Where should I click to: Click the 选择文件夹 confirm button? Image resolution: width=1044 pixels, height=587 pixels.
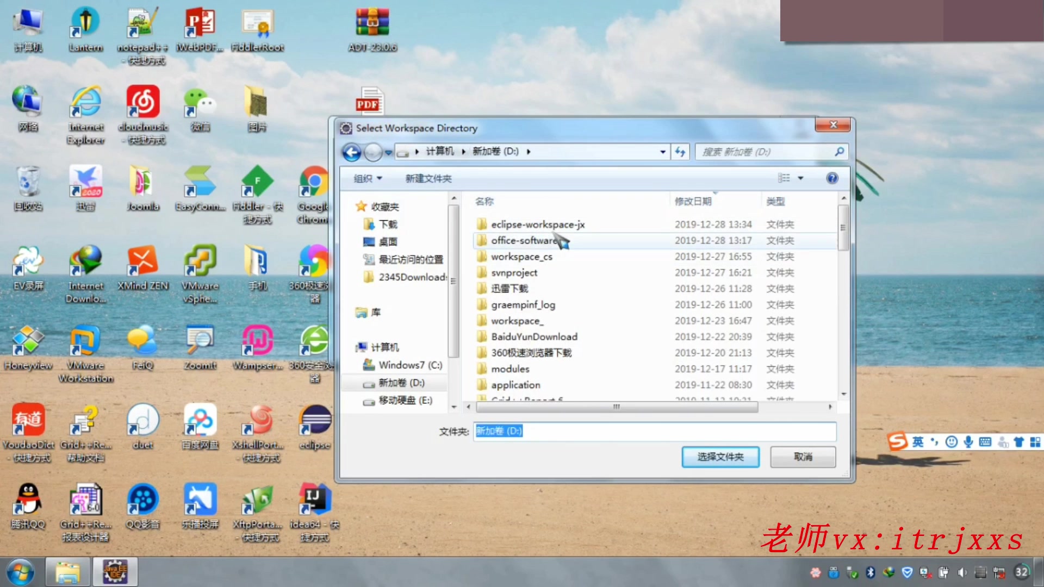click(720, 457)
